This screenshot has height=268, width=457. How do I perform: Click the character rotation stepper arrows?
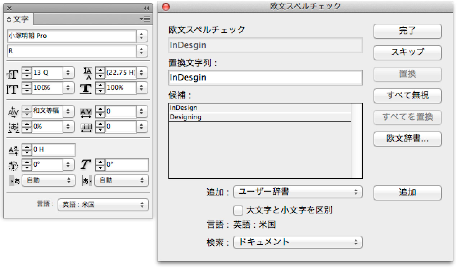pyautogui.click(x=27, y=165)
